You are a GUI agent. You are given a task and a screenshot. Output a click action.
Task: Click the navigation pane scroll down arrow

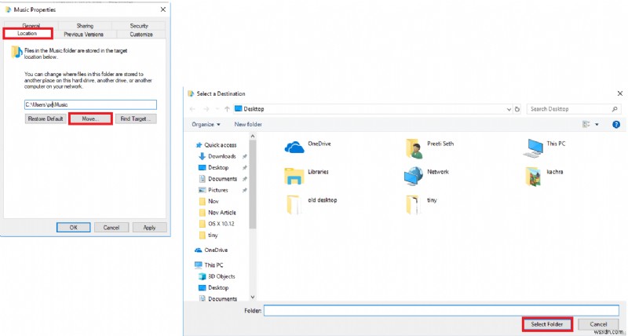(252, 297)
